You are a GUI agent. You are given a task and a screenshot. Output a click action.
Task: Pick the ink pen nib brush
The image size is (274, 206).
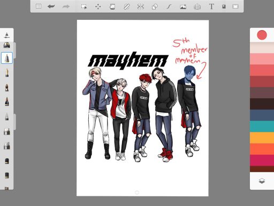7,72
